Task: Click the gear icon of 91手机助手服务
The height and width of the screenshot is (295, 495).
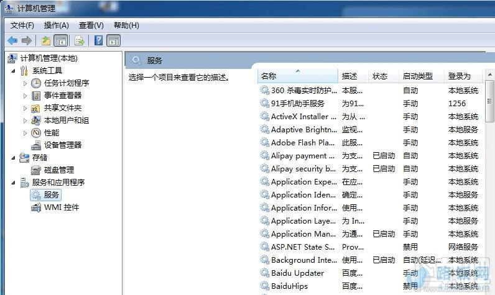Action: point(264,103)
